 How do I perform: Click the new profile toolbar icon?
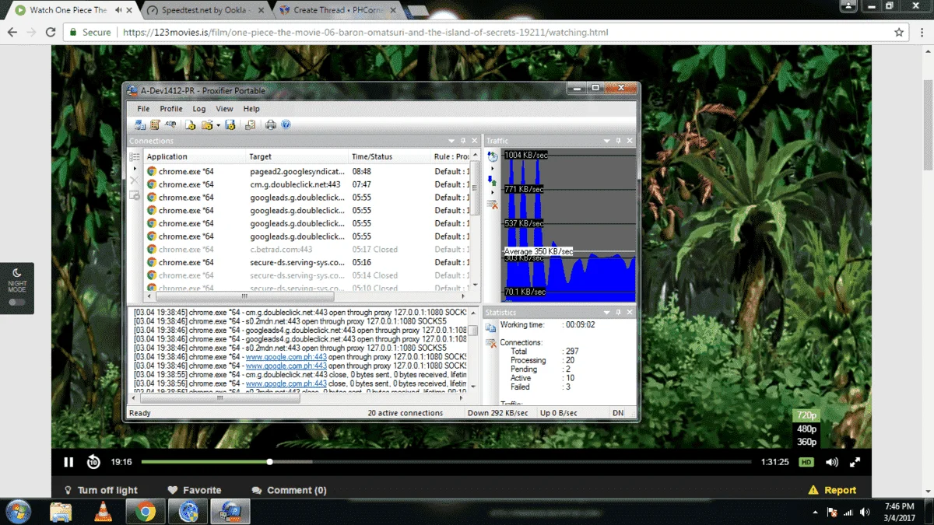click(191, 124)
